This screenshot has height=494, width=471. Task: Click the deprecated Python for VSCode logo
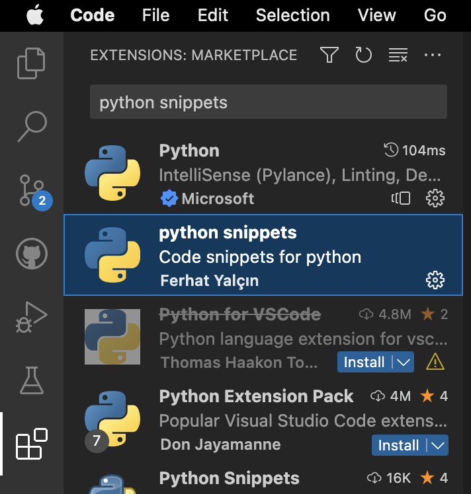click(112, 336)
